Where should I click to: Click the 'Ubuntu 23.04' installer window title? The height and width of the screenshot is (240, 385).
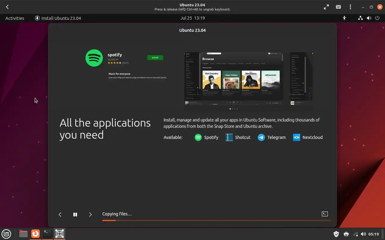[x=192, y=30]
